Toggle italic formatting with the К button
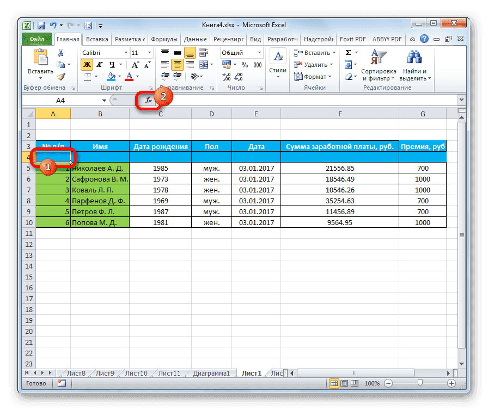Image resolution: width=488 pixels, height=411 pixels. click(x=100, y=64)
